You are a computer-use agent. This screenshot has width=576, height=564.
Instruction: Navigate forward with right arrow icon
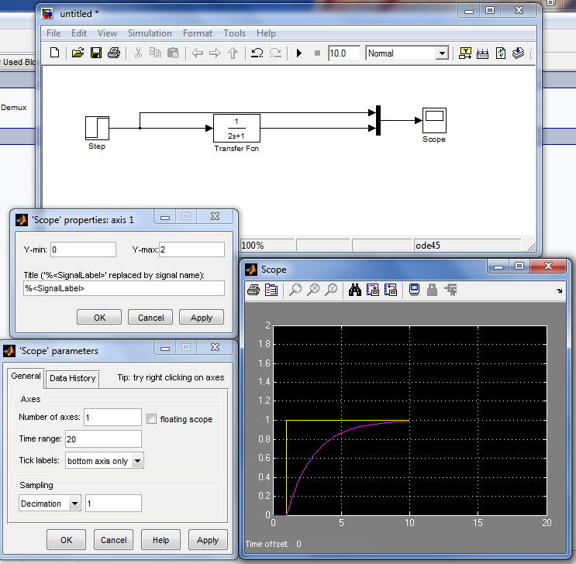pos(215,53)
